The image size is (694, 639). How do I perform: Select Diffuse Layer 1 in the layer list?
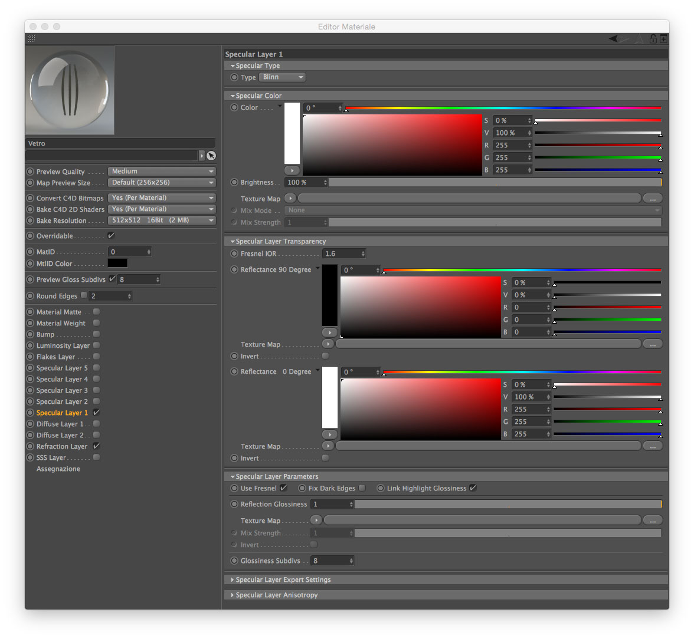pos(60,424)
